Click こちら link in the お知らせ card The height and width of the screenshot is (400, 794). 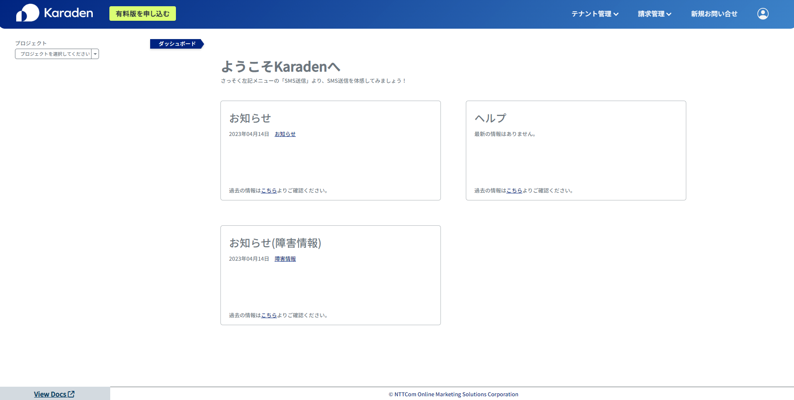(269, 190)
